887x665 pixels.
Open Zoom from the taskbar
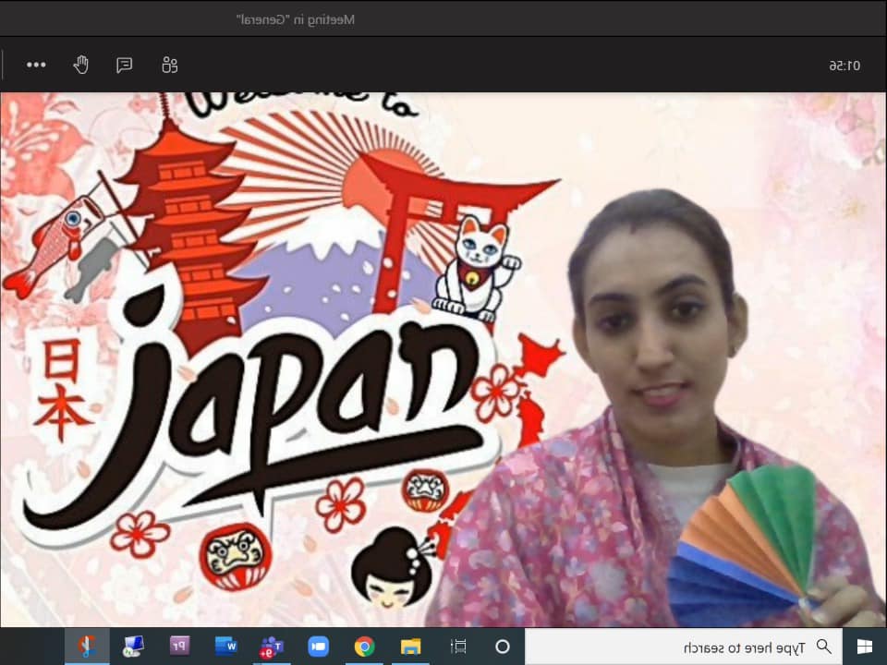(319, 647)
